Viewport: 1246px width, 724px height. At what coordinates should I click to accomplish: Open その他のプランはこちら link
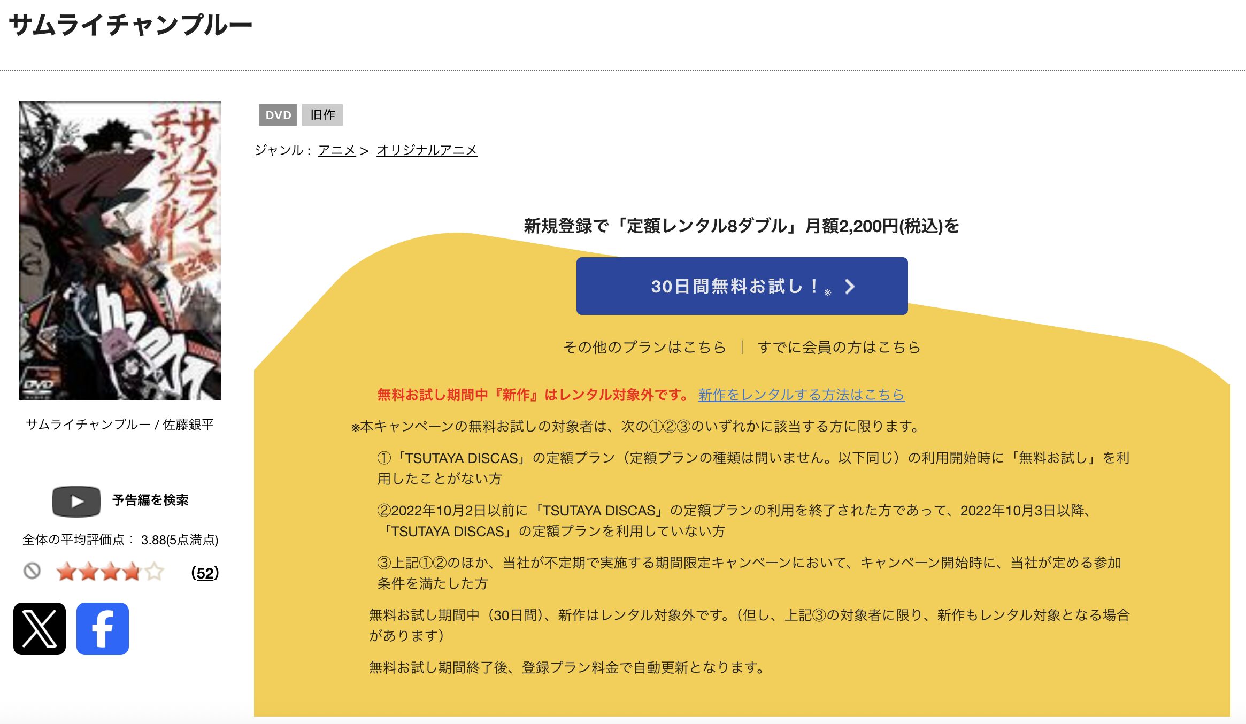[644, 347]
